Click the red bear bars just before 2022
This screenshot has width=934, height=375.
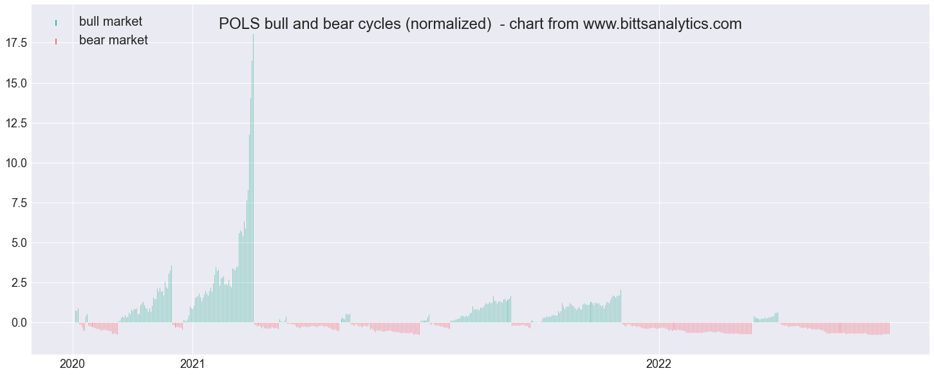[x=648, y=325]
